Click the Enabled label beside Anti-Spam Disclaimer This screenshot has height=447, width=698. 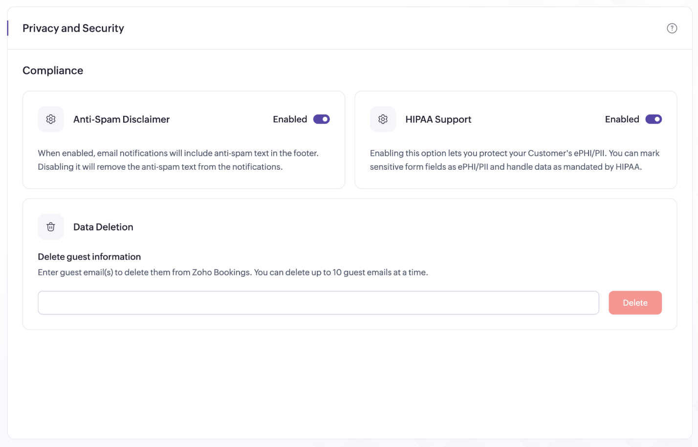click(x=290, y=119)
